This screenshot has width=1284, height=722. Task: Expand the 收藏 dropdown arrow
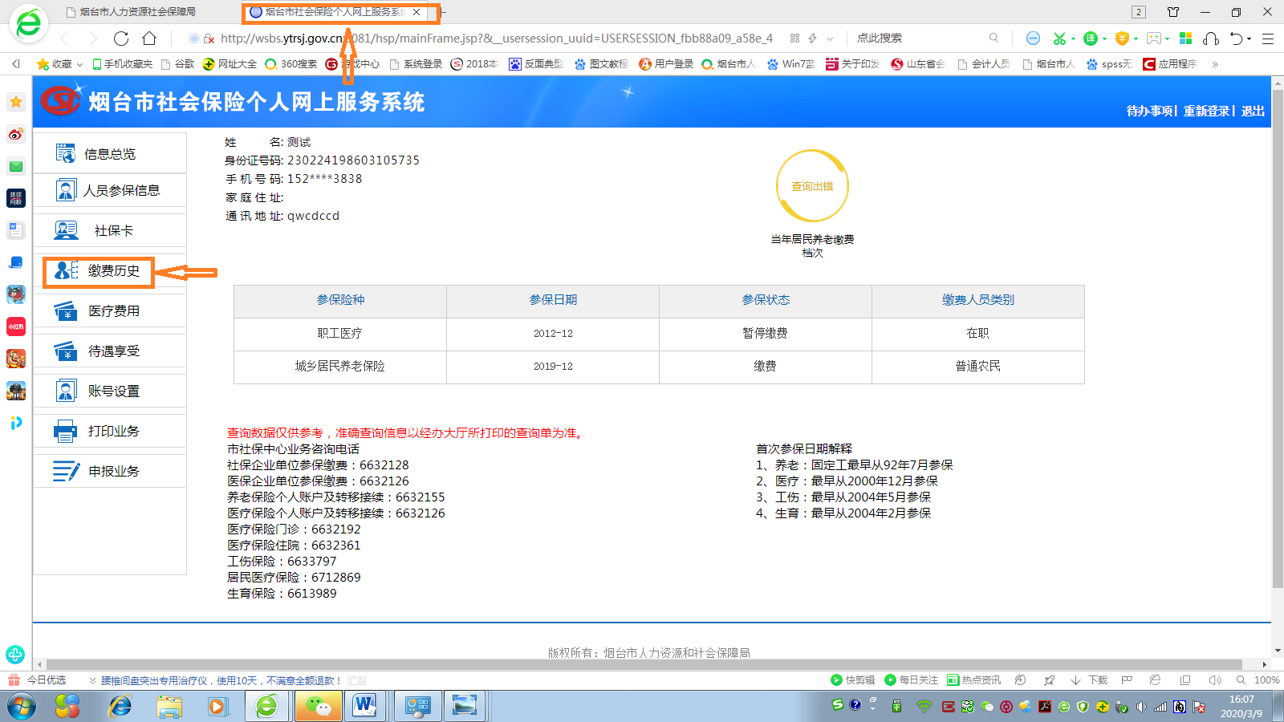[x=79, y=64]
